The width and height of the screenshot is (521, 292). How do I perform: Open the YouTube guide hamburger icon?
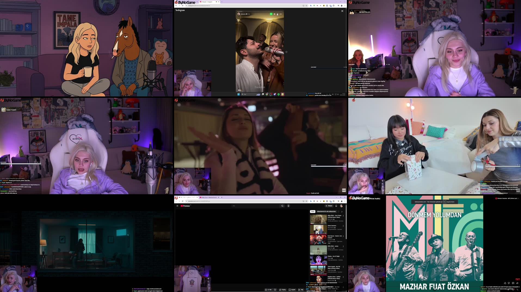click(x=177, y=206)
